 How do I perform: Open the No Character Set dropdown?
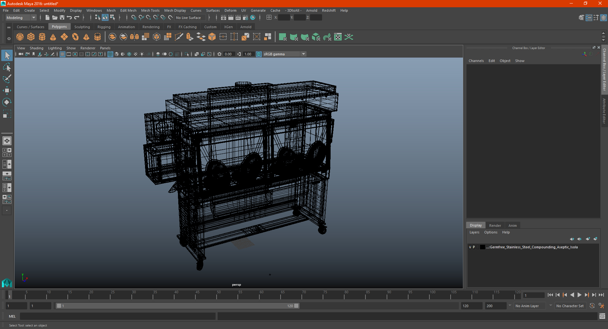click(x=570, y=306)
